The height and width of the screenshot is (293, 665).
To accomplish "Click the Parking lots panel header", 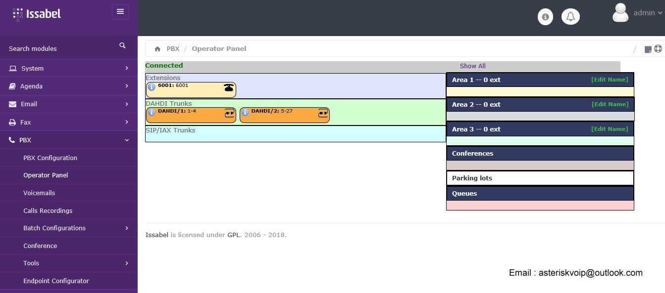I will (540, 178).
